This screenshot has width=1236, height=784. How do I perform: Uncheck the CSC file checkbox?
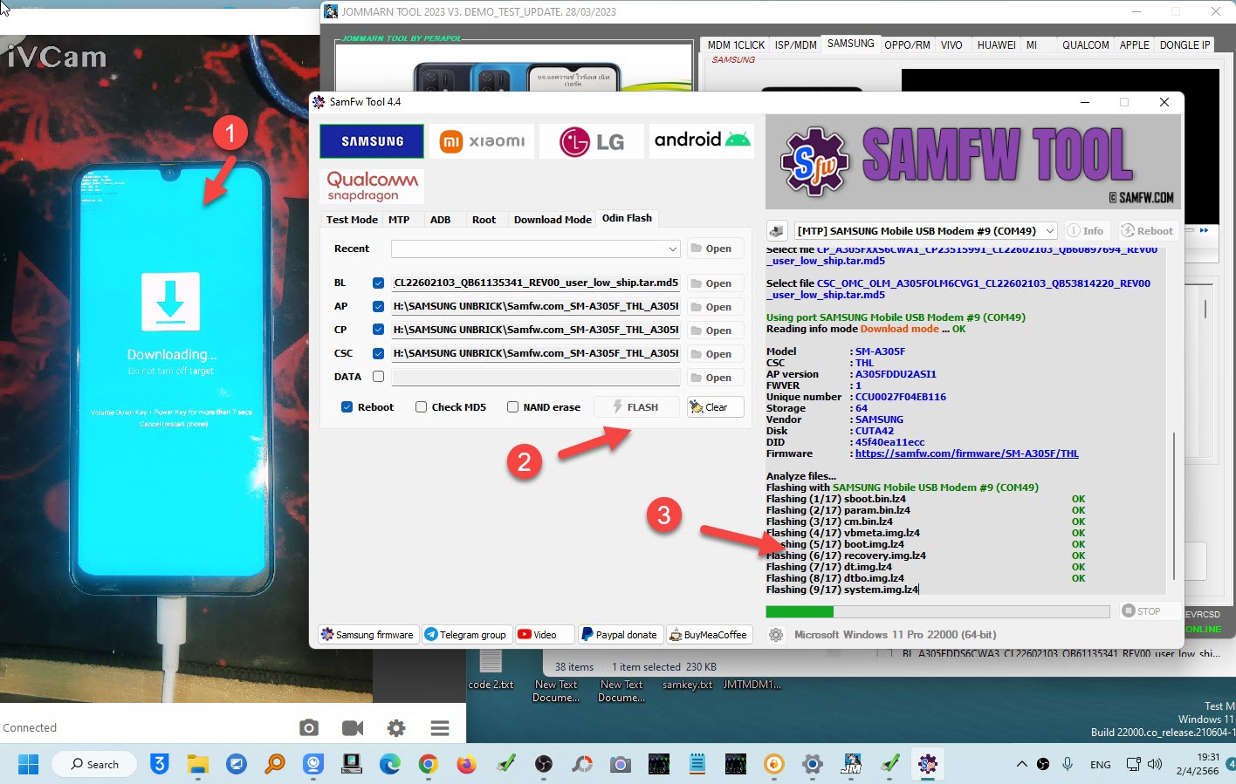[378, 353]
